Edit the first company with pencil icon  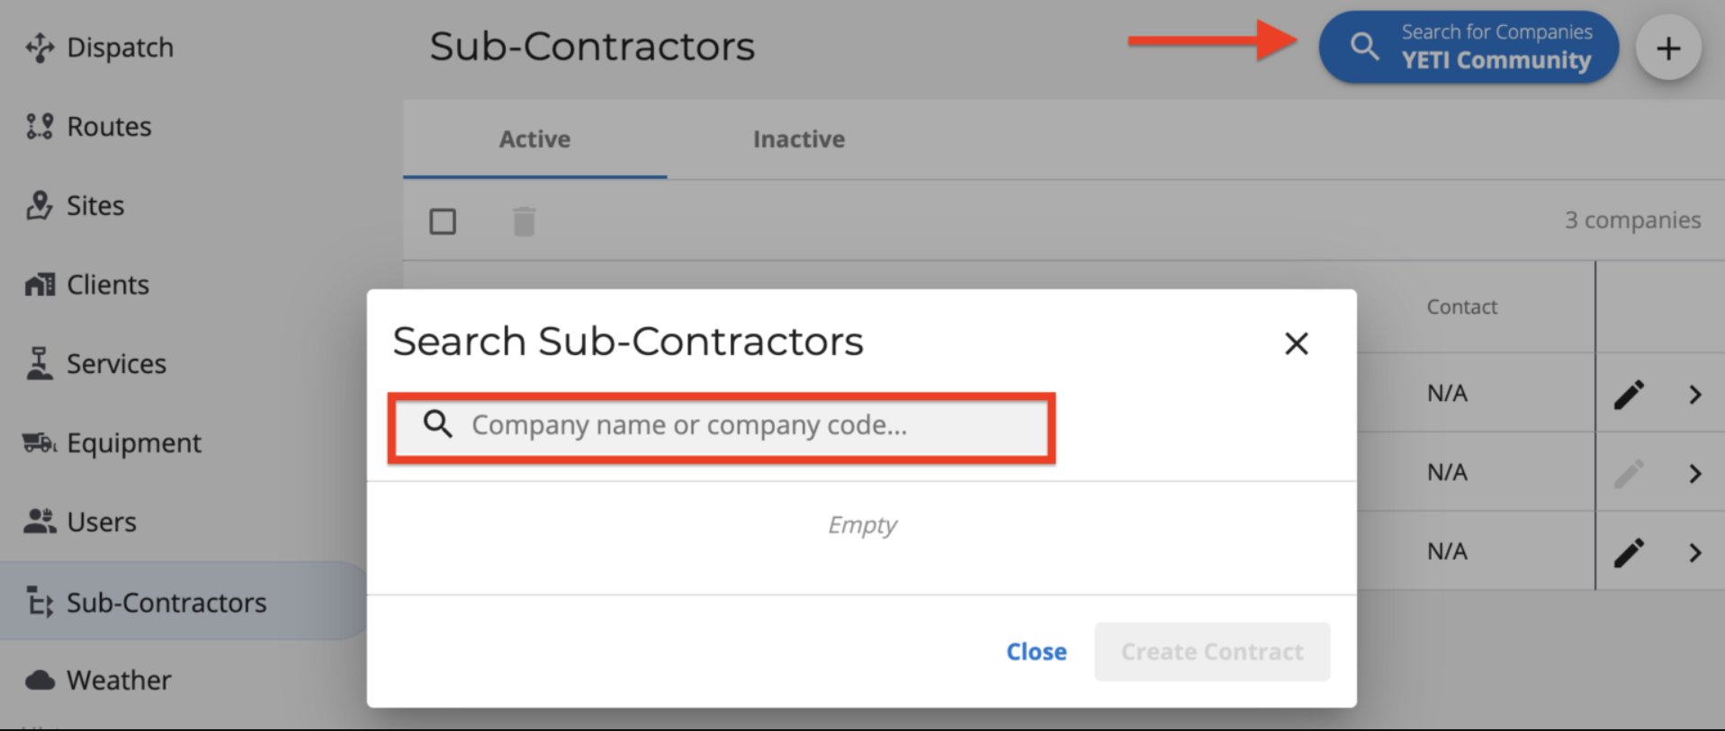(1629, 394)
